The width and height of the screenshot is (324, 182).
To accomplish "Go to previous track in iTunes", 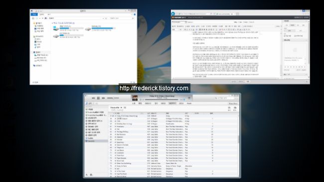I will [x=93, y=98].
